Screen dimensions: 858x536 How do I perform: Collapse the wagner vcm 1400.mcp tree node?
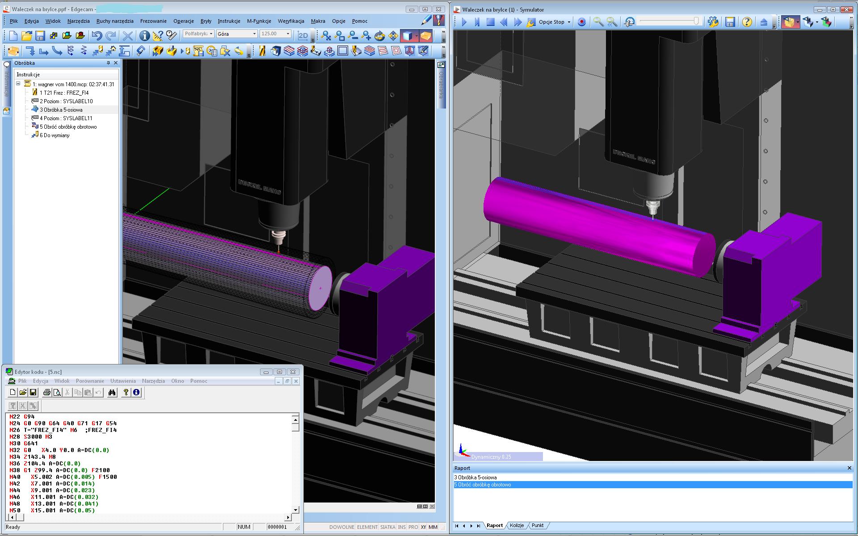click(18, 84)
